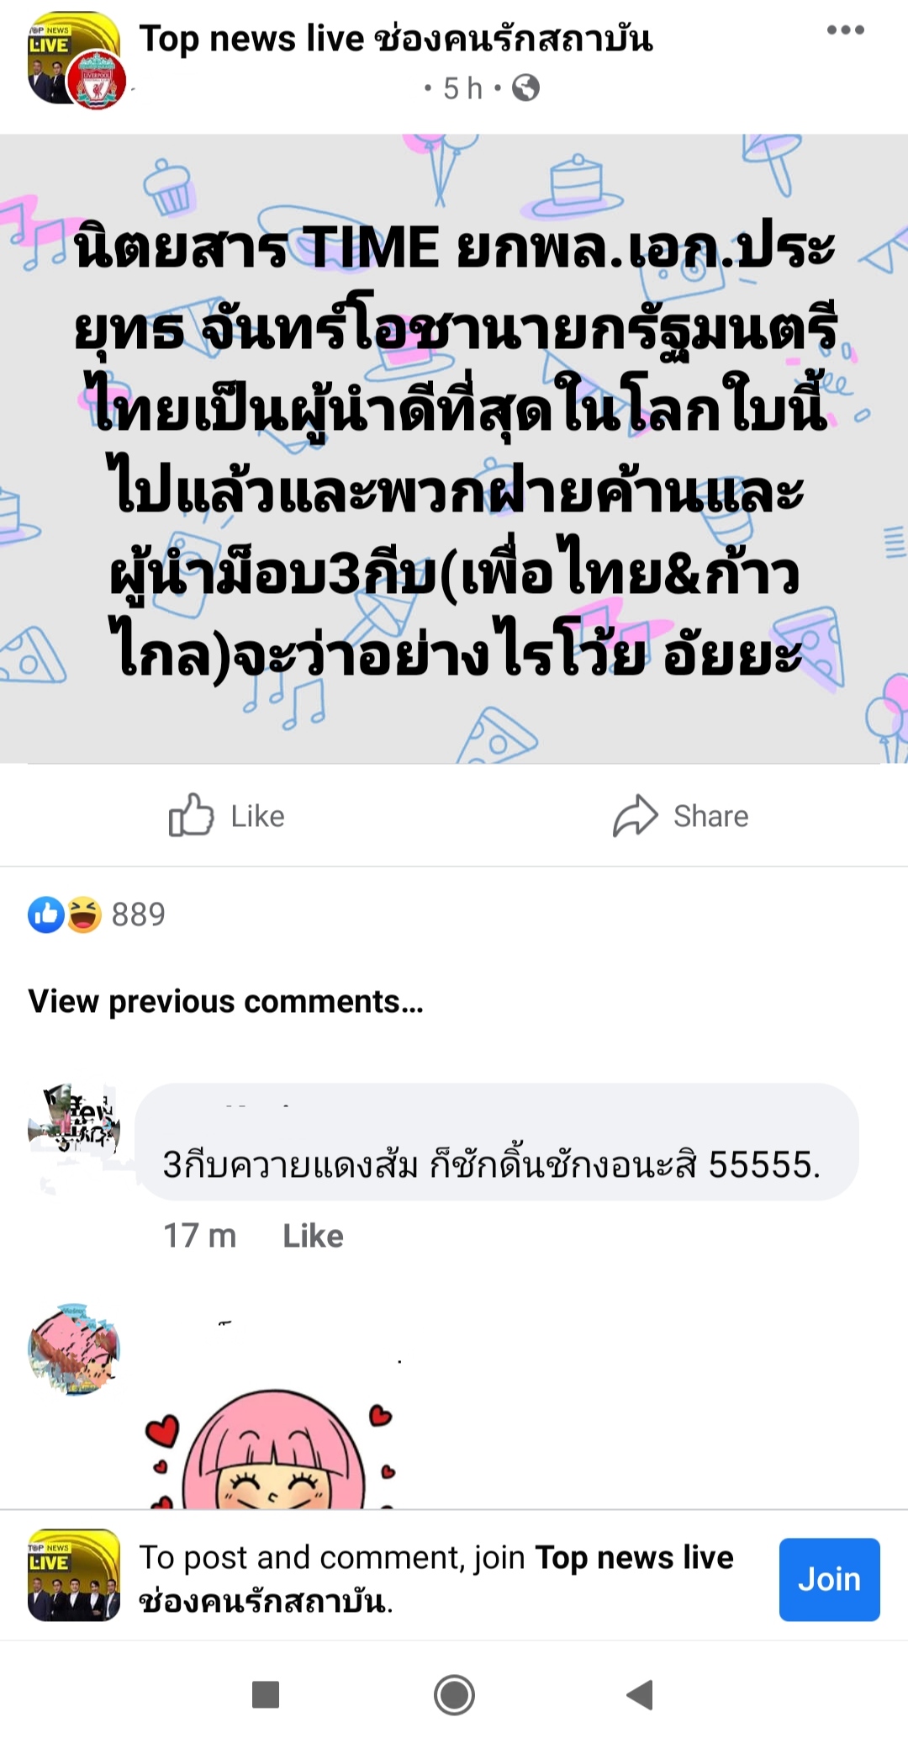Open group thumbnail in bottom join banner
This screenshot has width=908, height=1749.
click(74, 1576)
